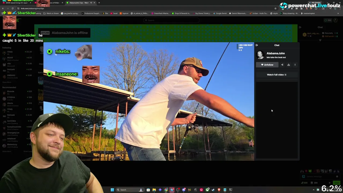Open Steam from taskbar
The height and width of the screenshot is (193, 343).
click(x=213, y=190)
